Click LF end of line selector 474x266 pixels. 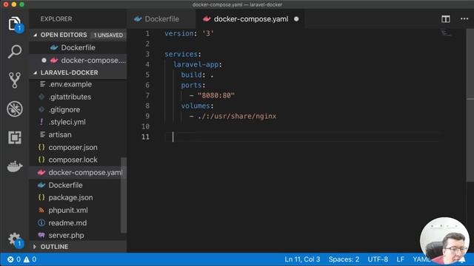[x=400, y=259]
